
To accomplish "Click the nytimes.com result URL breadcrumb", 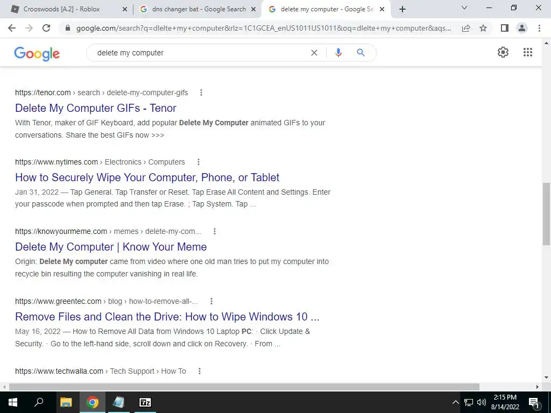I will (100, 162).
